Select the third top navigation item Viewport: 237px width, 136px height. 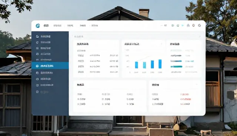tap(70, 25)
